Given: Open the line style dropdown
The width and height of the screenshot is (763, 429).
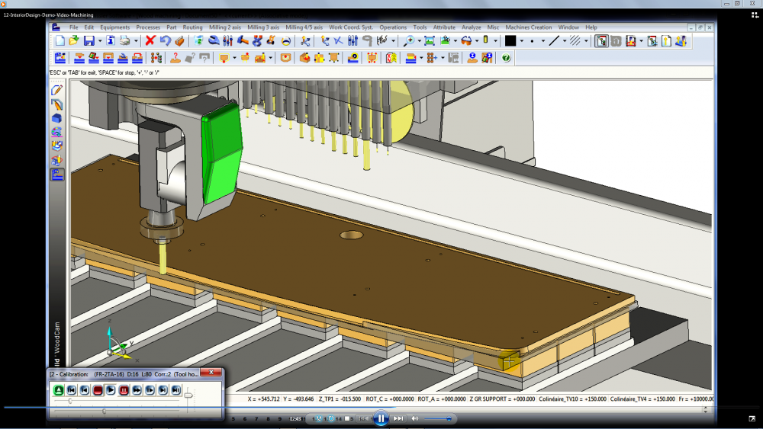Looking at the screenshot, I should [565, 41].
